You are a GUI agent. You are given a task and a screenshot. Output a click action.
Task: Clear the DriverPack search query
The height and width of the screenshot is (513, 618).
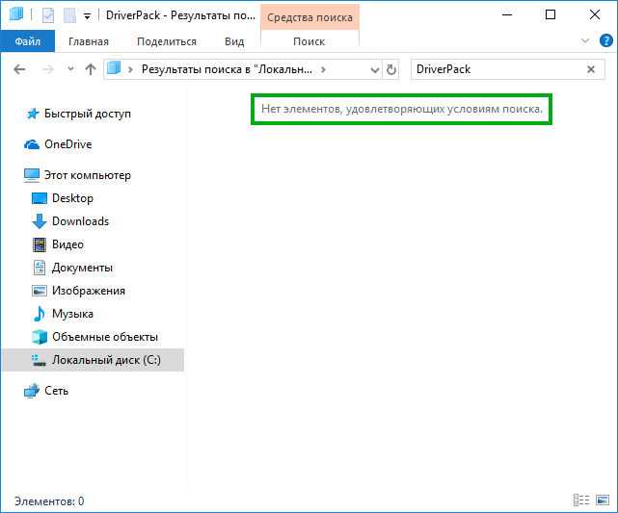(591, 69)
